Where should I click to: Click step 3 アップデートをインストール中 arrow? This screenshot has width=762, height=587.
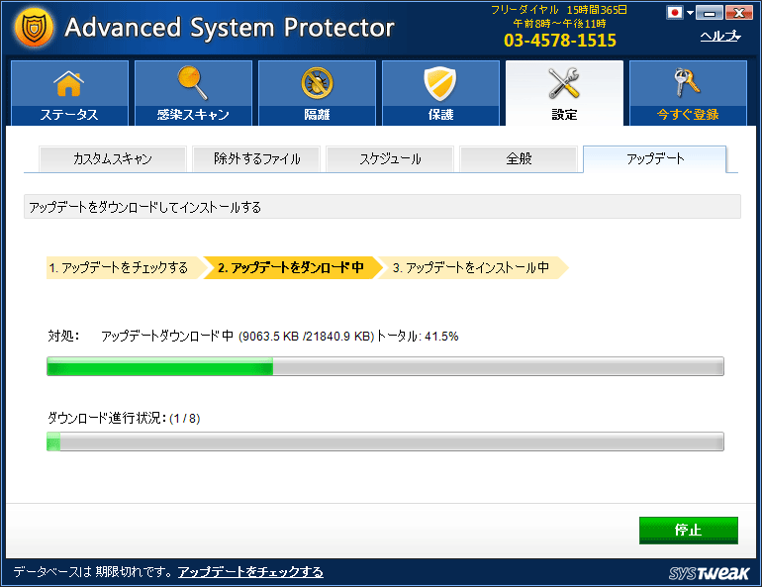coord(471,267)
